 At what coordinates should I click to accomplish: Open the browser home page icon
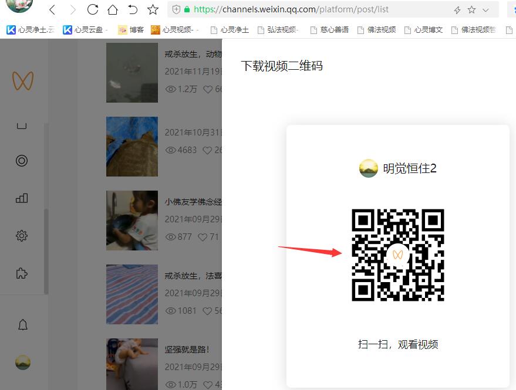coord(113,9)
